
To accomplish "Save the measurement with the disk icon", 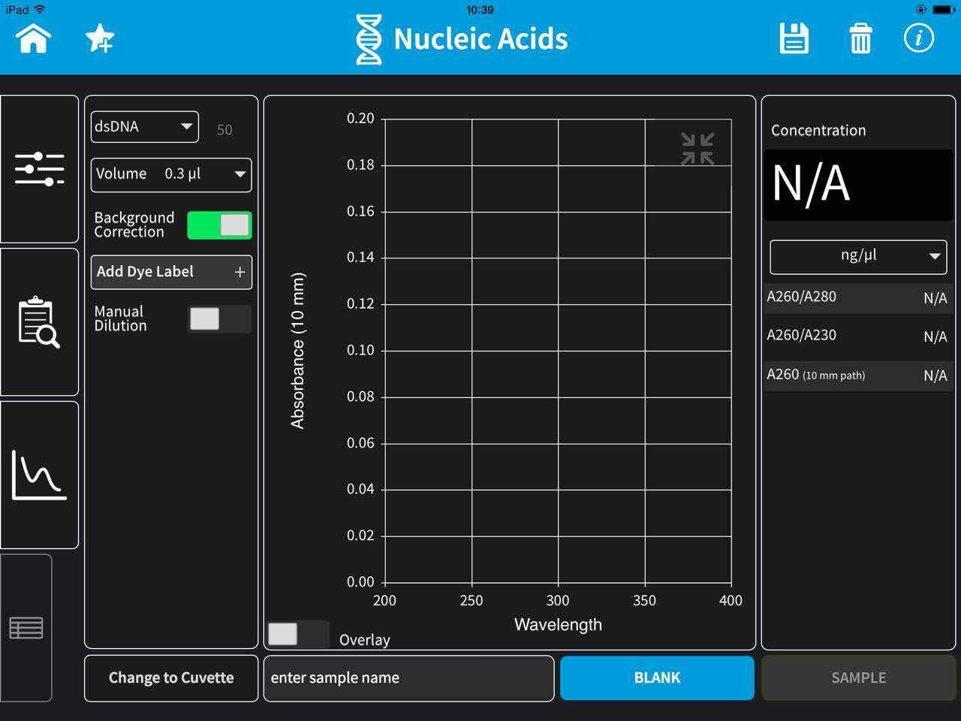I will 794,38.
